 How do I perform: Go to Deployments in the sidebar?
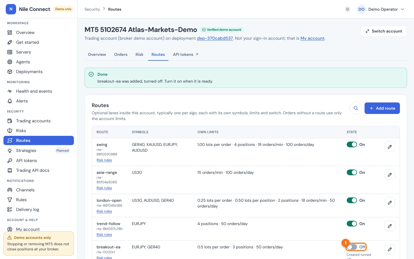pos(39,72)
